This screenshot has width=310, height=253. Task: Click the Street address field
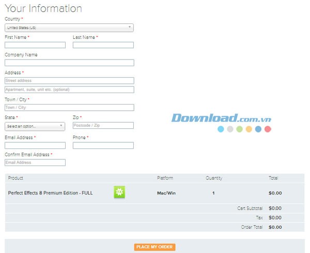69,81
